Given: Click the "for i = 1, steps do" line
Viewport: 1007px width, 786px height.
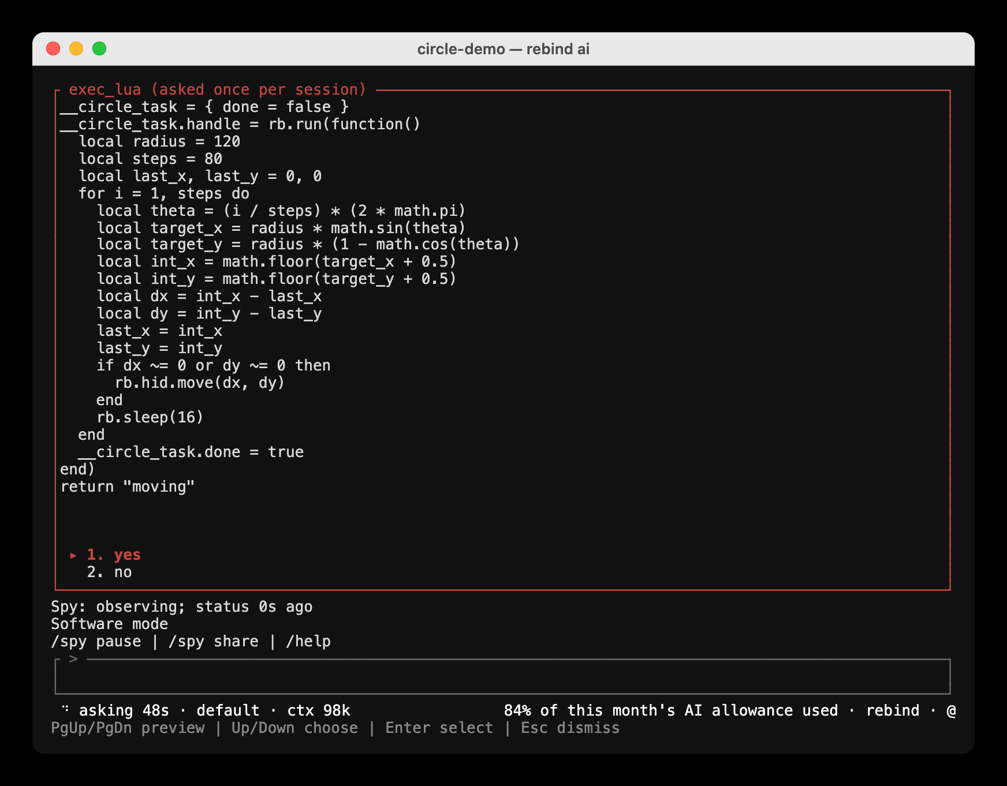Looking at the screenshot, I should click(164, 193).
